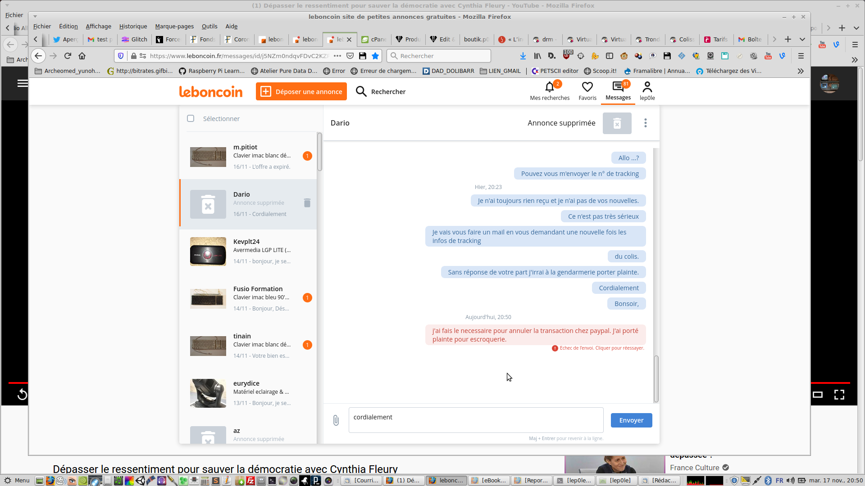Click the deleted-ad trash icon in header

pyautogui.click(x=617, y=123)
